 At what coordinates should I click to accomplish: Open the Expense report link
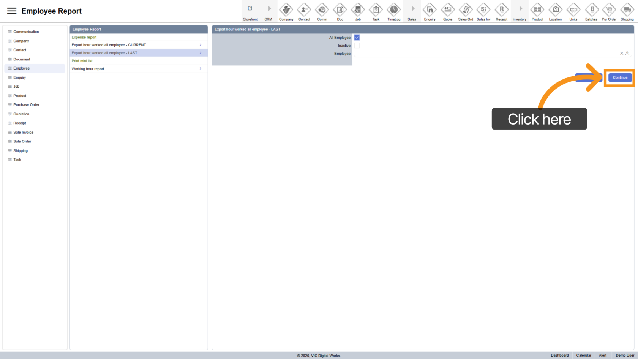(x=84, y=37)
